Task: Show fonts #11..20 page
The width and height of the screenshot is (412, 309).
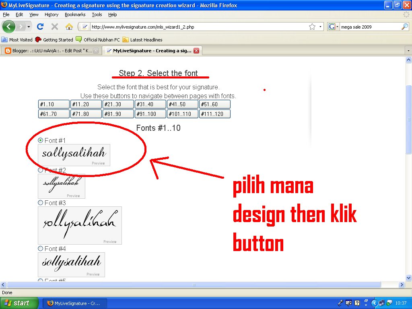Action: 86,104
